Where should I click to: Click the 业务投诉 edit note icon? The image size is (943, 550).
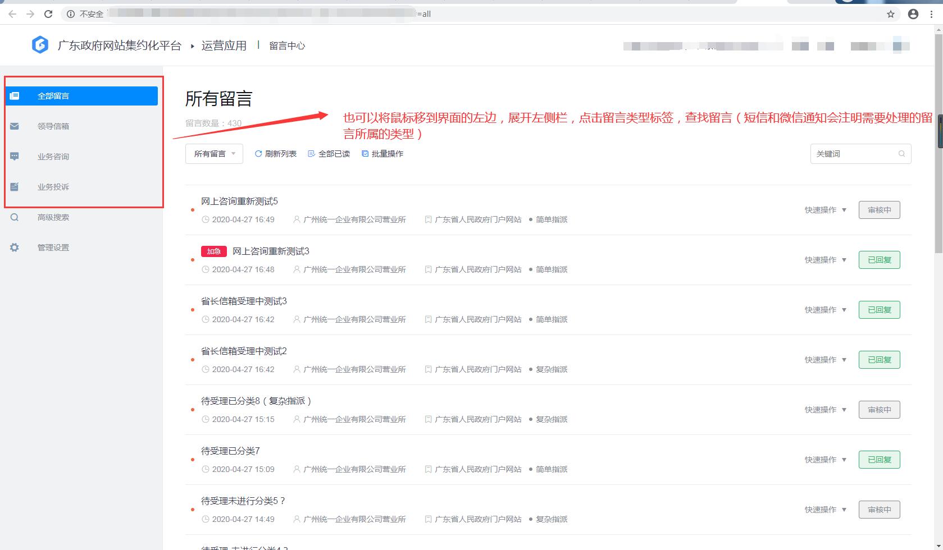(15, 187)
